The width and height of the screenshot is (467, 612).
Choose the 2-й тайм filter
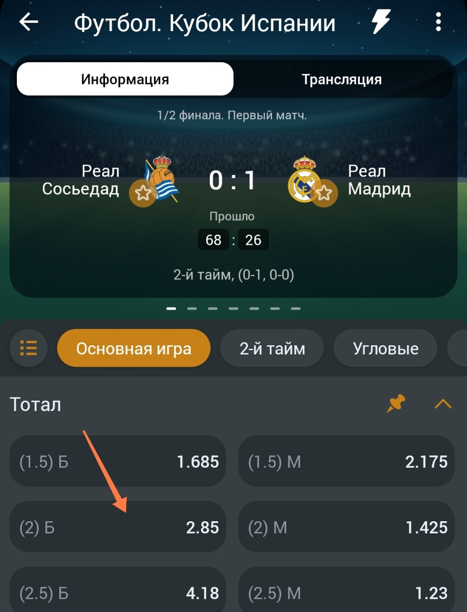[272, 349]
